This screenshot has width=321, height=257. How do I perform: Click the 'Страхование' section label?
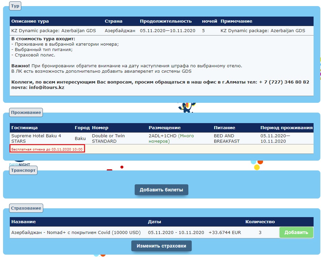[x=26, y=208]
